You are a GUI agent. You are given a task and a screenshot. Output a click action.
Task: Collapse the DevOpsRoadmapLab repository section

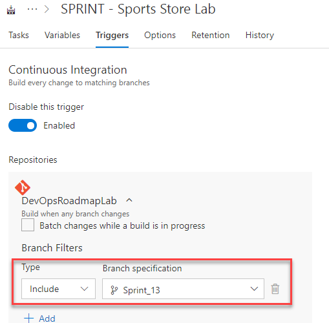point(129,200)
